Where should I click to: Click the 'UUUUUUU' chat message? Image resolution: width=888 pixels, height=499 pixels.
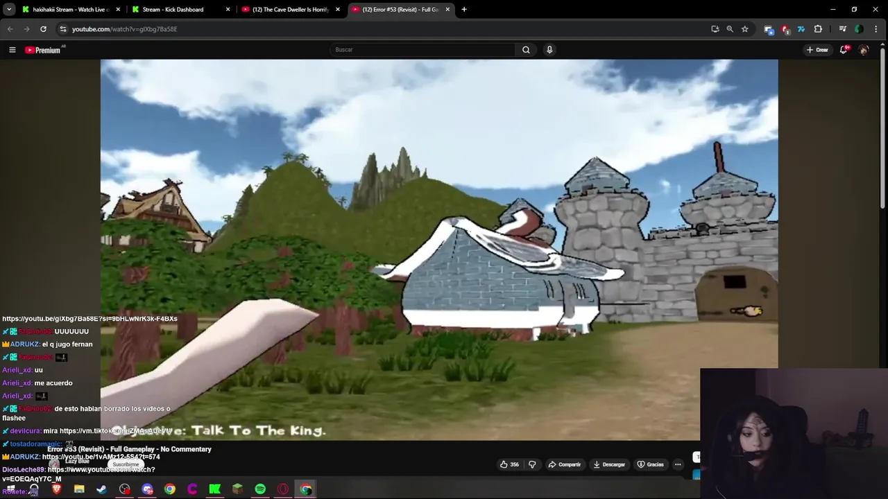click(71, 331)
